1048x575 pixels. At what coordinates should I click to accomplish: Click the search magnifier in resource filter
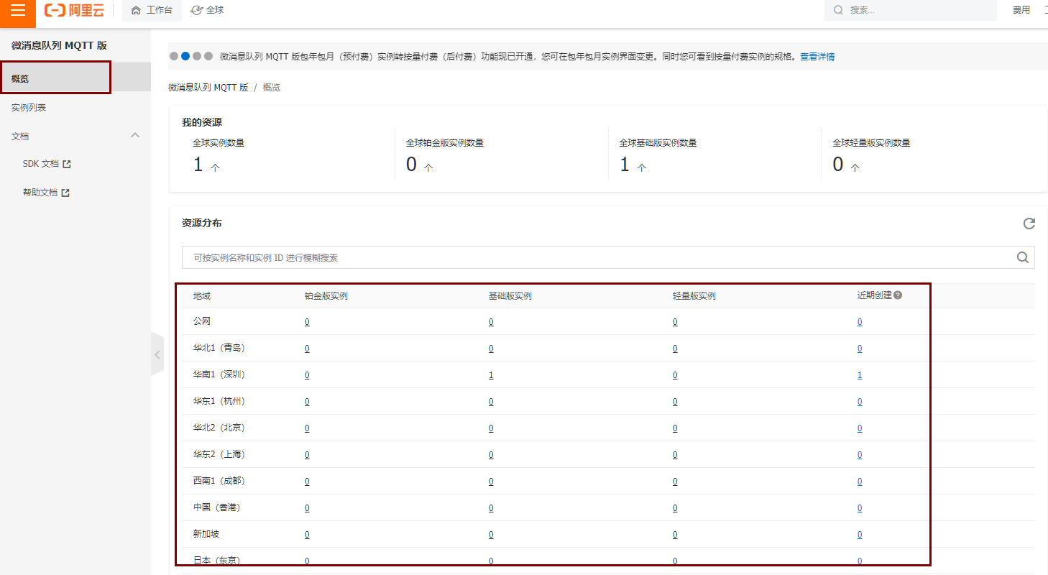(x=1022, y=257)
